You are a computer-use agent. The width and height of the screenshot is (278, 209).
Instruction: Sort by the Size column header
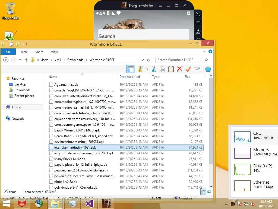(187, 76)
